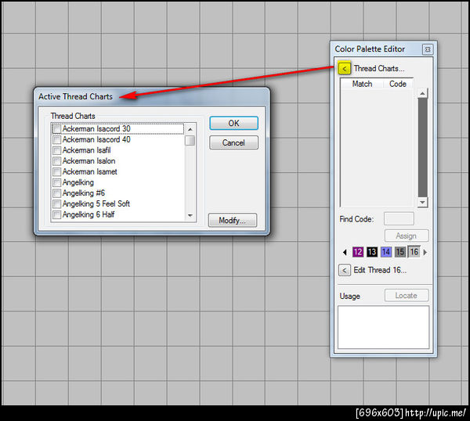This screenshot has width=470, height=421.
Task: Go to next palette colors with right triangle
Action: [425, 253]
